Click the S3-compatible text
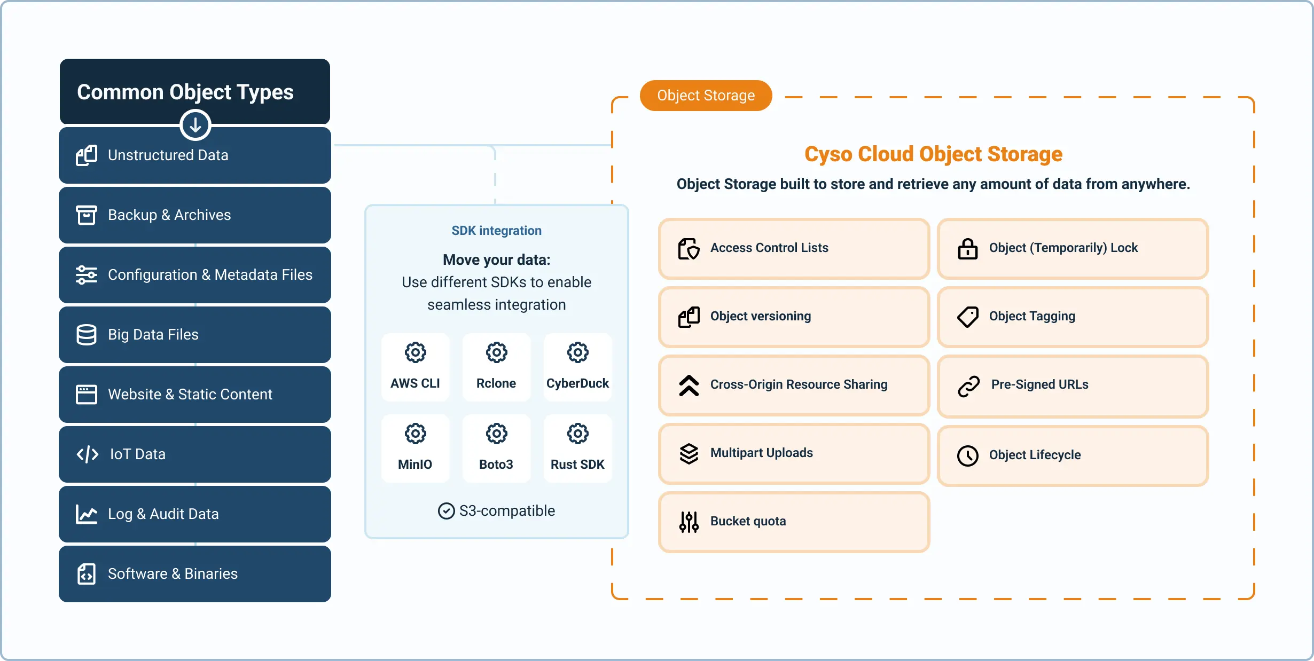The width and height of the screenshot is (1314, 661). 507,511
